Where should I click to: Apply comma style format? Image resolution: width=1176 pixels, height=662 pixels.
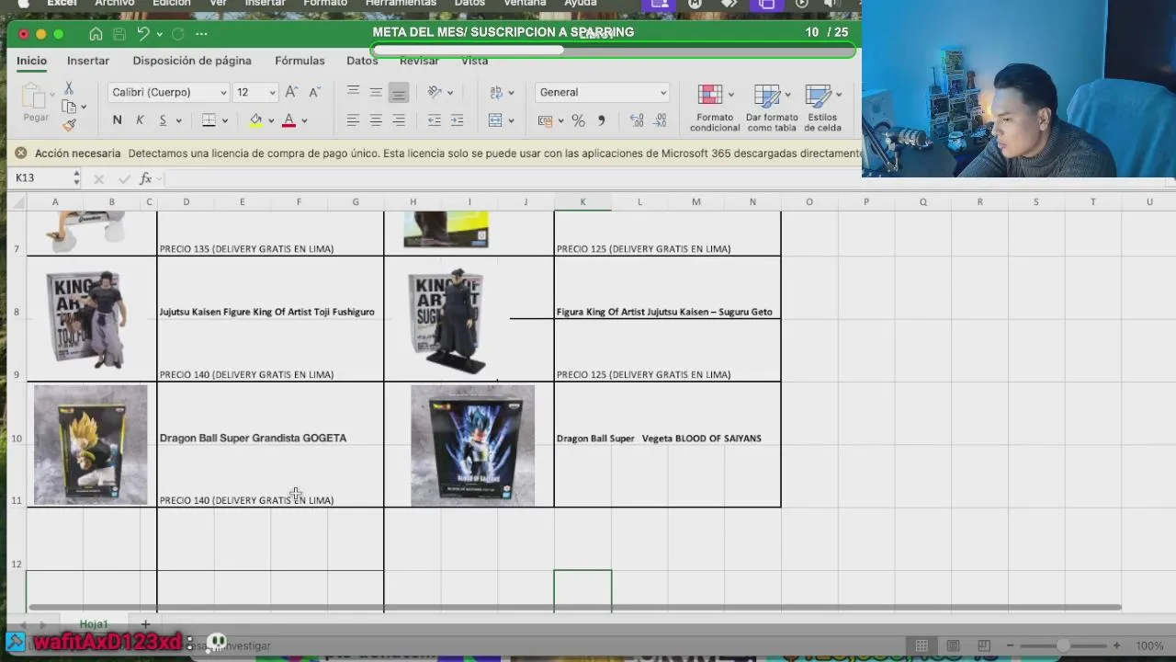point(601,120)
